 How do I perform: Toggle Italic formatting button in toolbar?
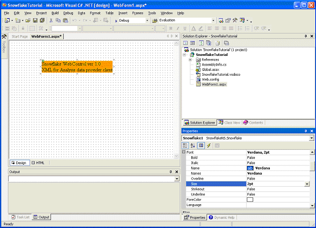(x=178, y=29)
